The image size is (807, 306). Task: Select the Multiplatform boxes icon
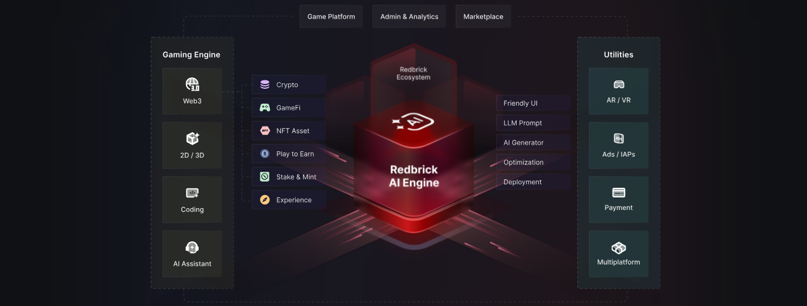tap(619, 247)
